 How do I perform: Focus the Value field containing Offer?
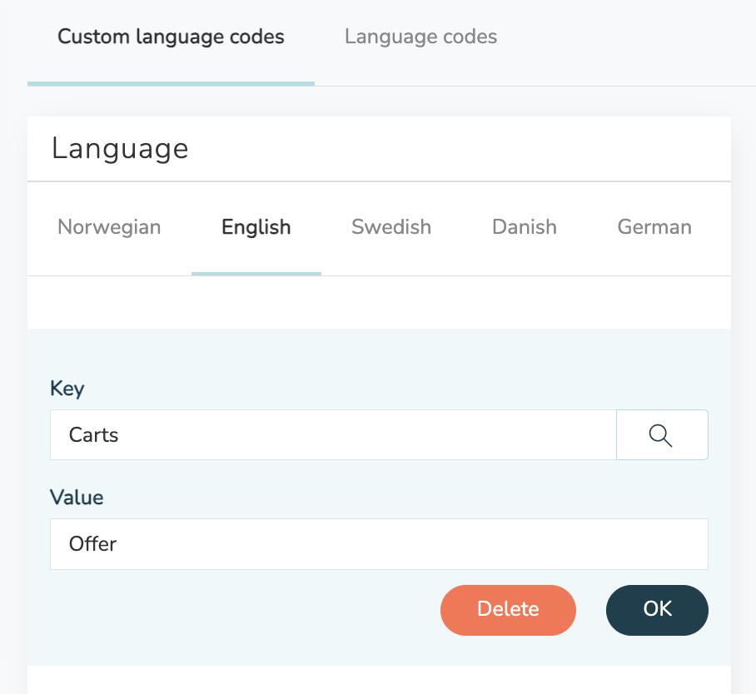pyautogui.click(x=379, y=544)
